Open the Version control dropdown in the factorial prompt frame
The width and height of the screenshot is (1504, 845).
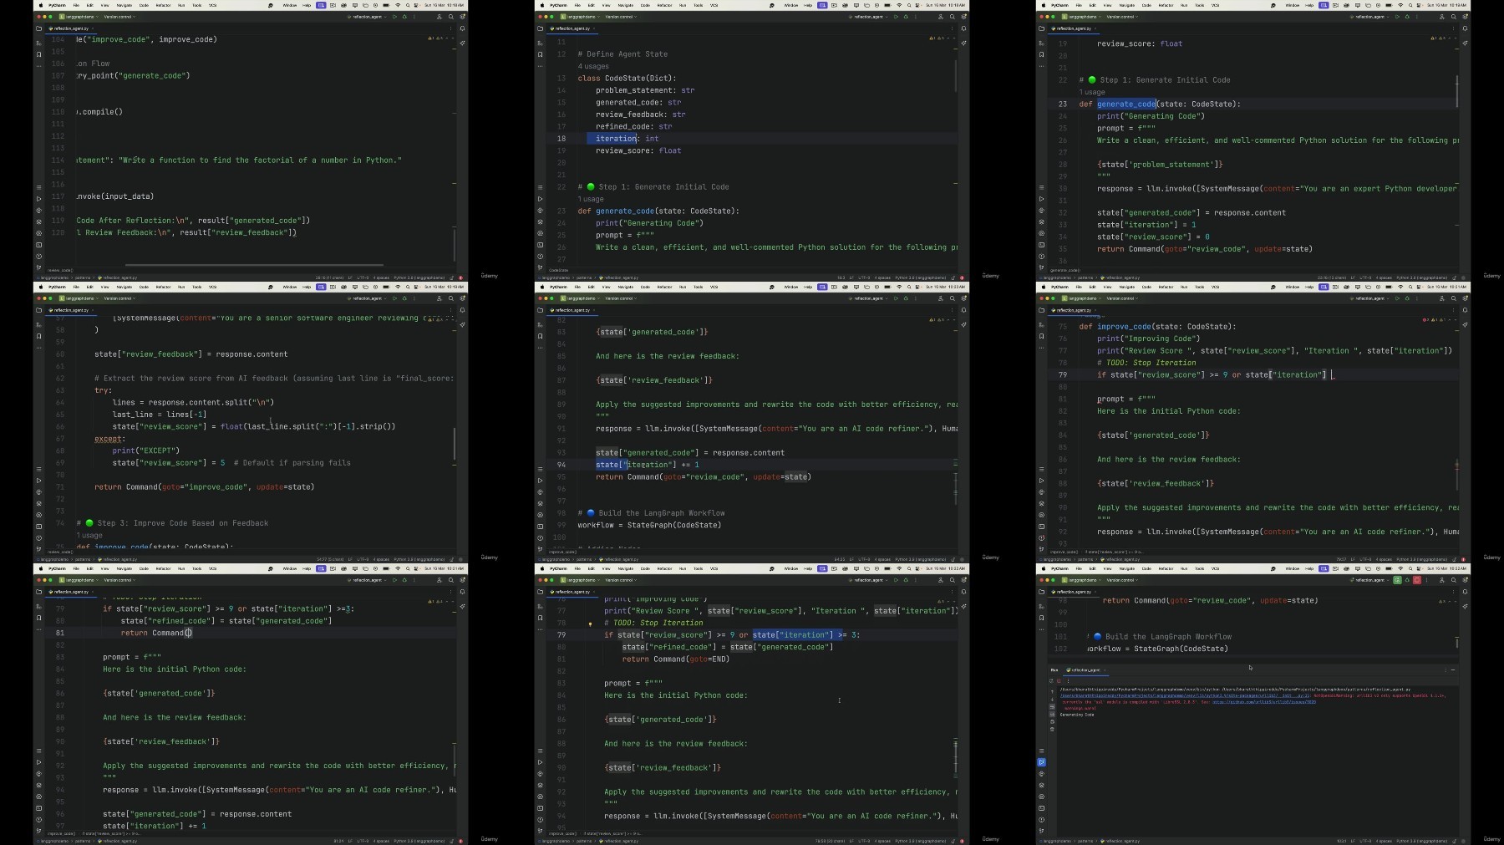pos(119,17)
